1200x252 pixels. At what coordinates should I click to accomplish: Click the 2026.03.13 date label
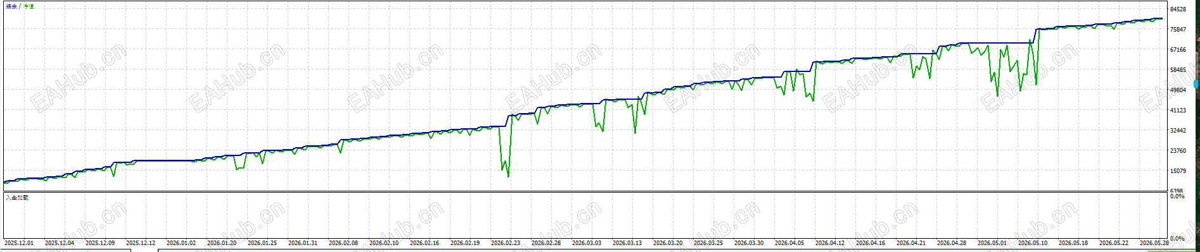click(x=627, y=243)
